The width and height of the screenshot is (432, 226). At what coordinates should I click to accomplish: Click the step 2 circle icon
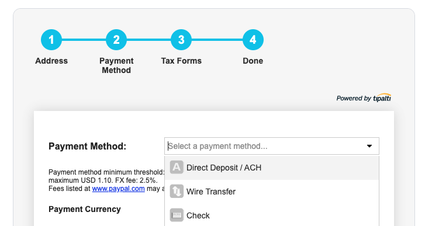pyautogui.click(x=116, y=40)
